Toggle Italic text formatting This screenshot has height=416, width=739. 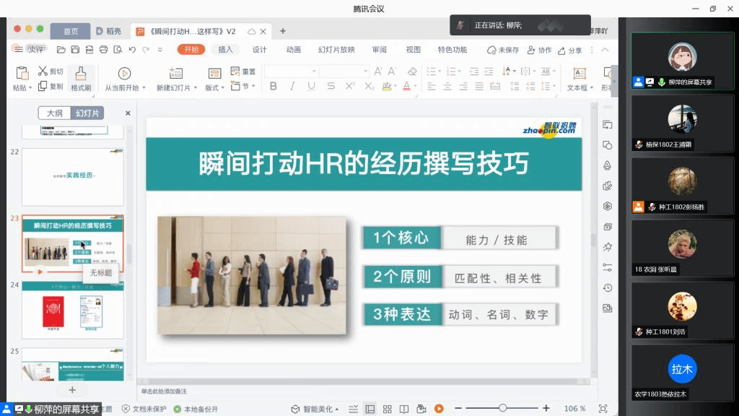coord(292,87)
